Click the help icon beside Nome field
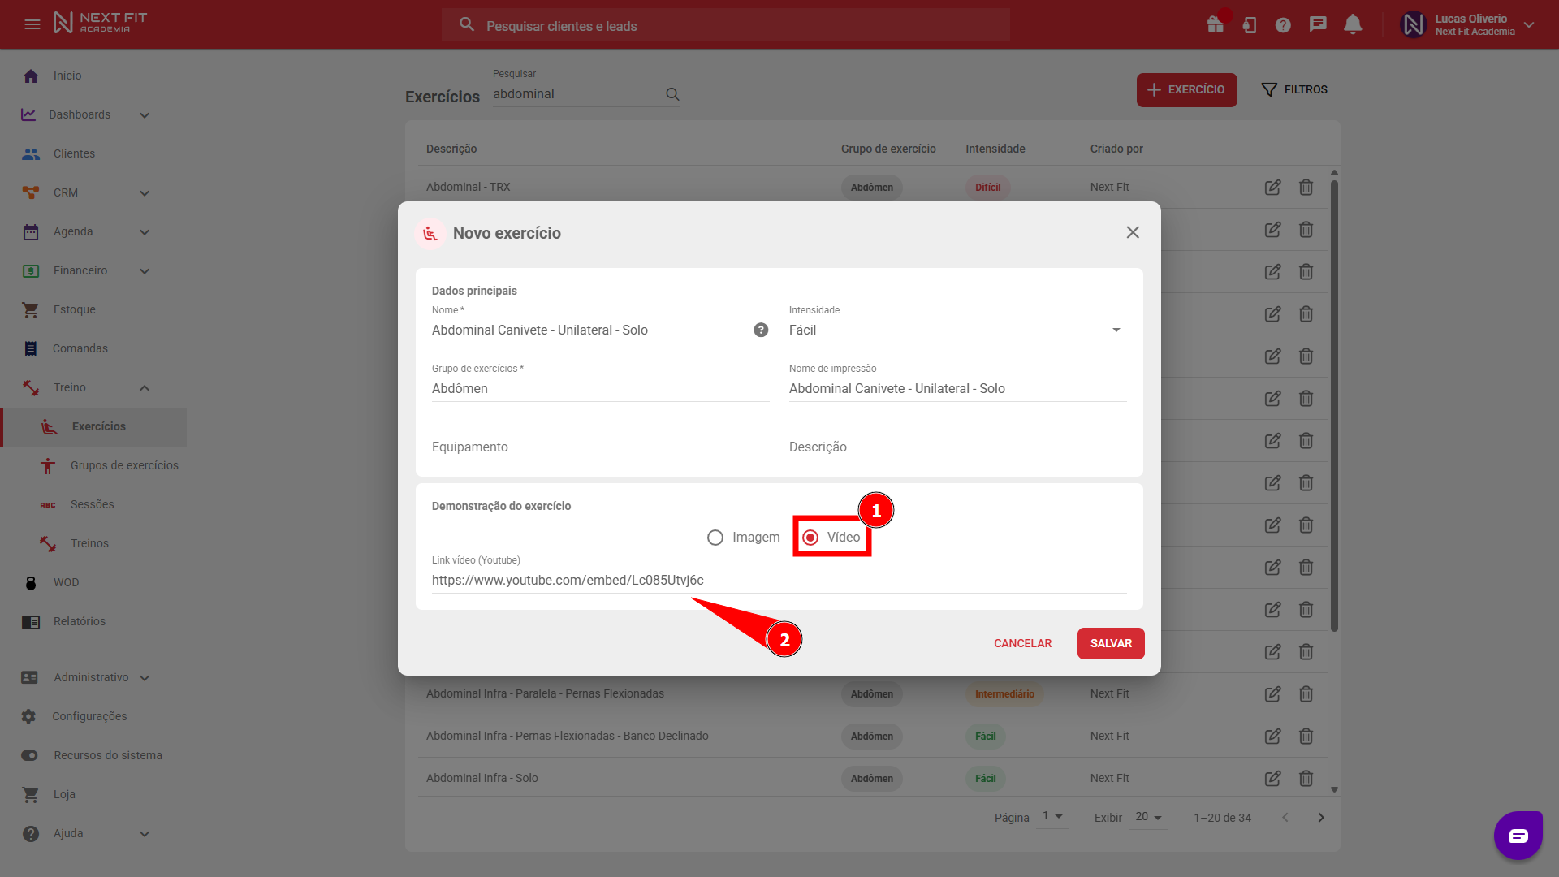The image size is (1559, 877). (x=761, y=330)
